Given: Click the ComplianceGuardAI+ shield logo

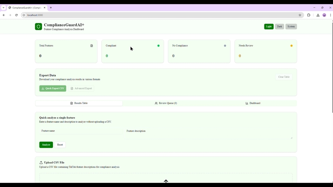Looking at the screenshot, I should tap(38, 26).
